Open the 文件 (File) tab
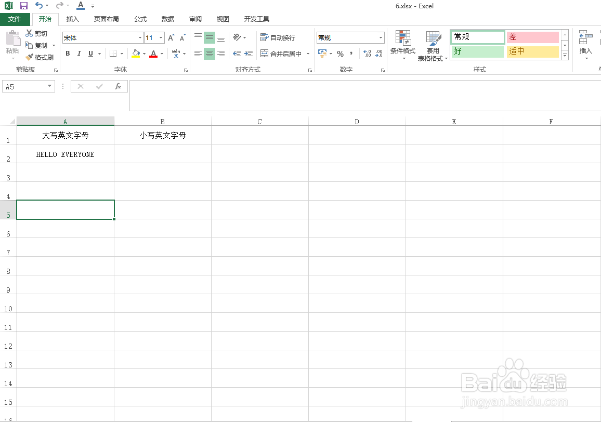This screenshot has width=601, height=422. [x=15, y=19]
